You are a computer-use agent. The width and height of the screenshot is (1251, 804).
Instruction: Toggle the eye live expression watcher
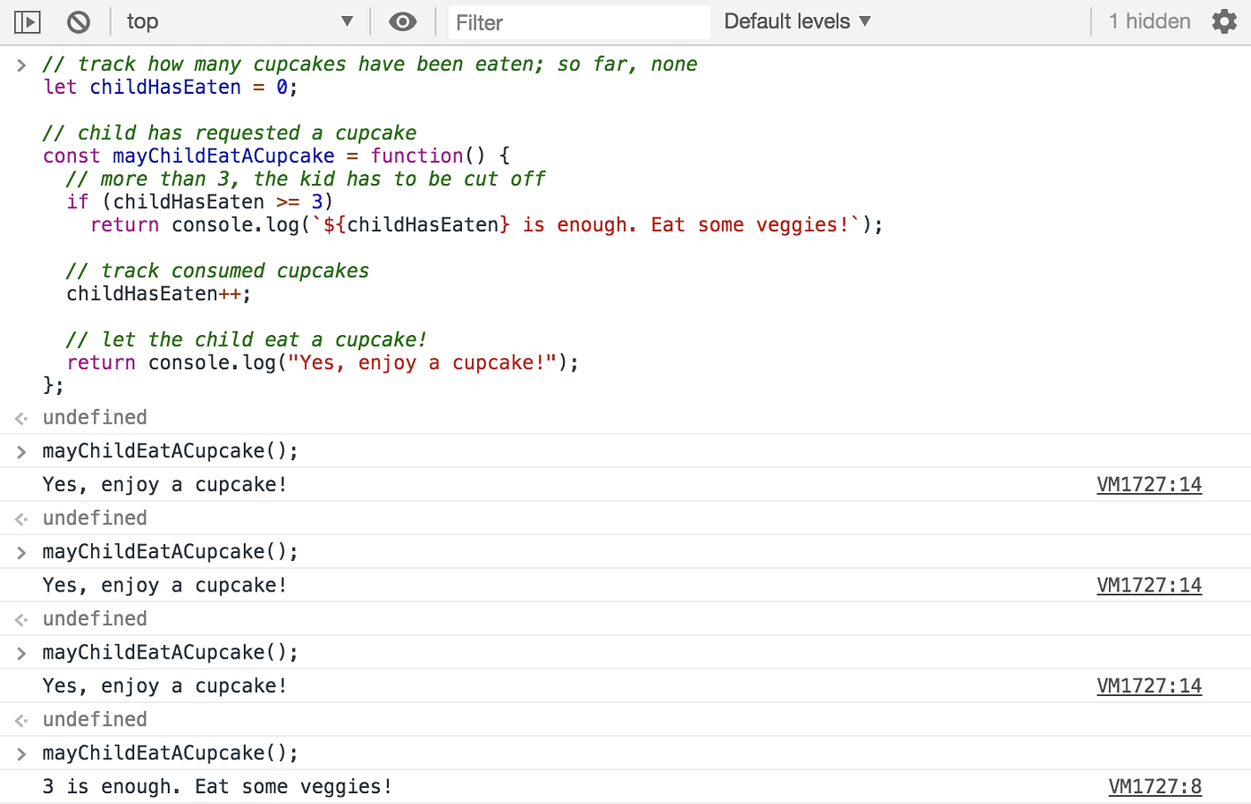(x=403, y=21)
